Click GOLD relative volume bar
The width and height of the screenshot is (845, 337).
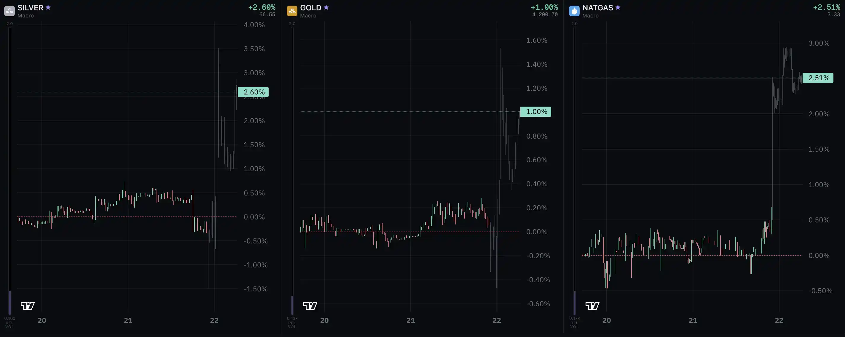292,171
